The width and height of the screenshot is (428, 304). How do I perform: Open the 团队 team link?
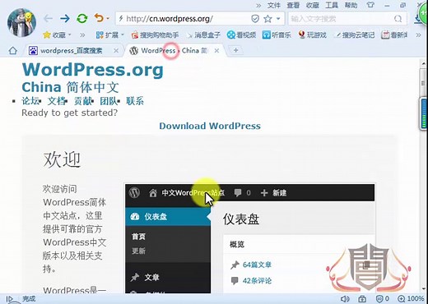click(109, 101)
